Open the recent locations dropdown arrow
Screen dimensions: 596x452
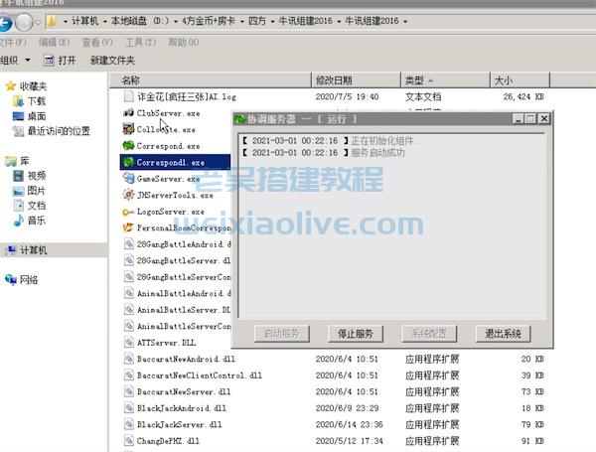(38, 23)
